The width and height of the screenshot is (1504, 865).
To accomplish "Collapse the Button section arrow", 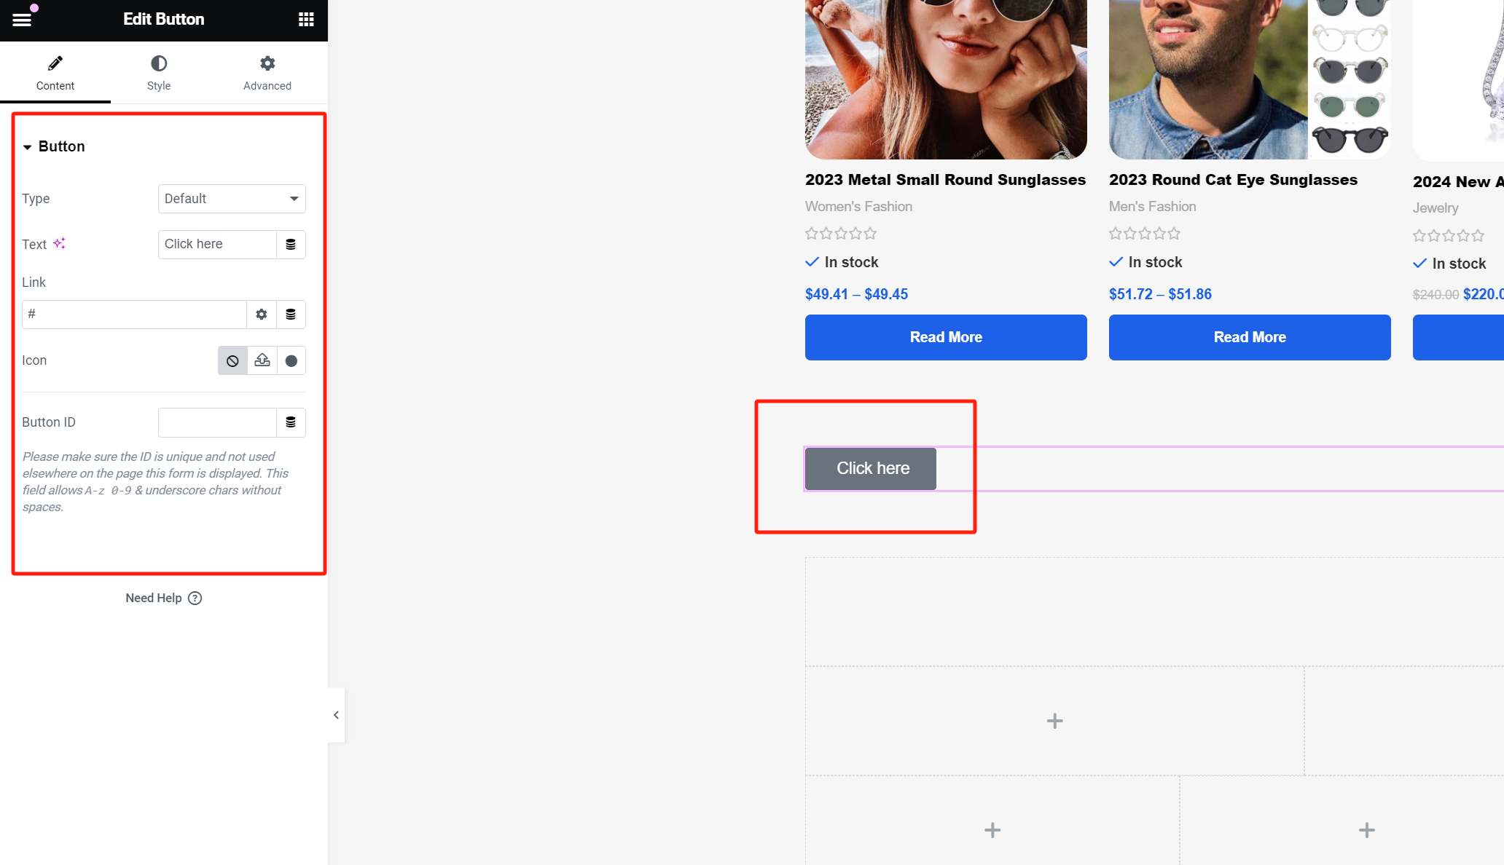I will click(x=28, y=147).
